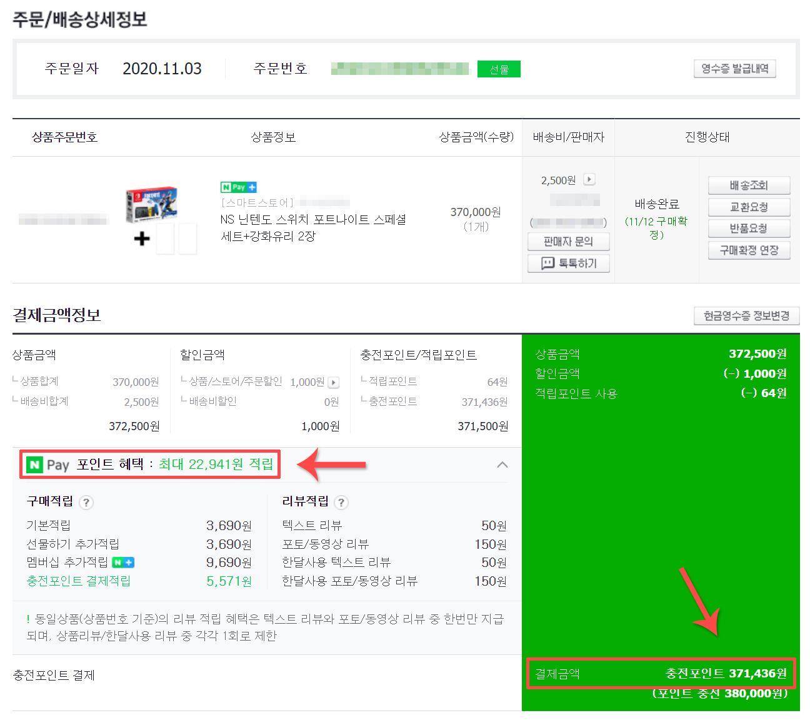Click 372,500원 total in green panel
810x723 pixels.
tap(757, 354)
